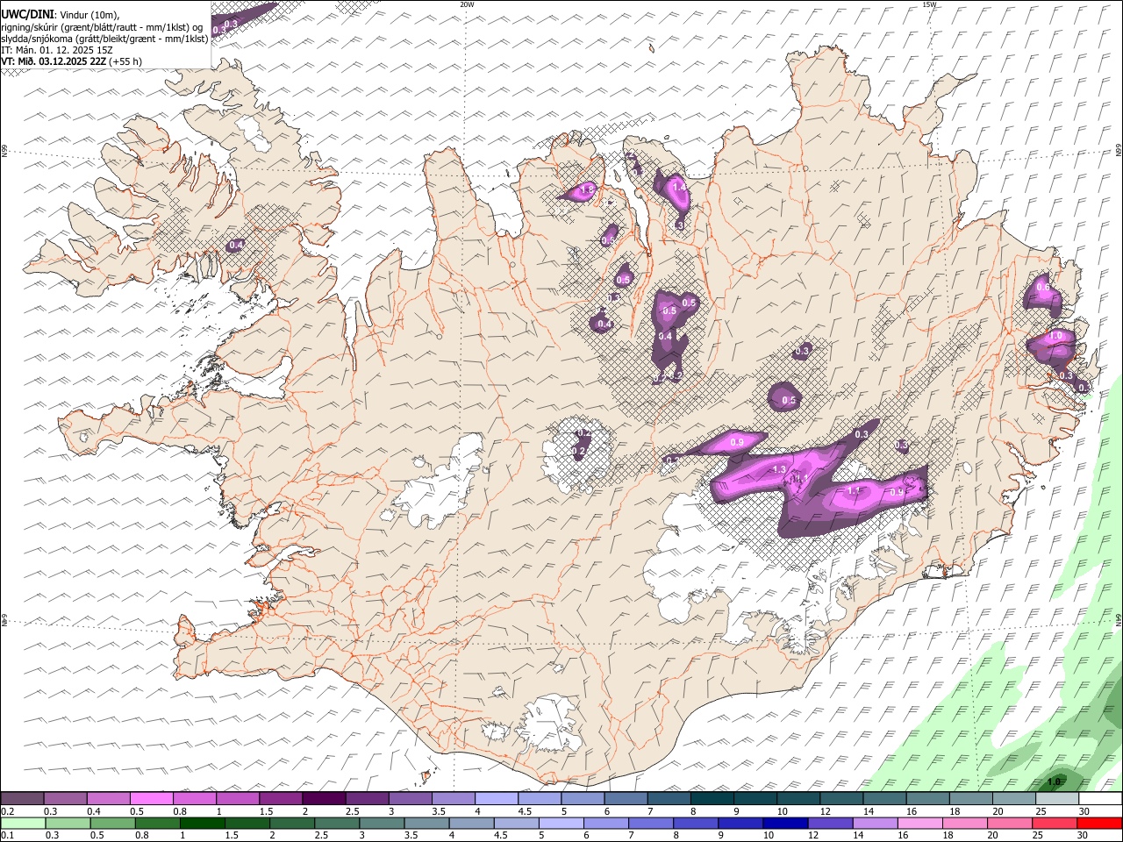Select the snow legend swatch between 1 and 1.5
Screen dimensions: 1123x842
coord(238,798)
